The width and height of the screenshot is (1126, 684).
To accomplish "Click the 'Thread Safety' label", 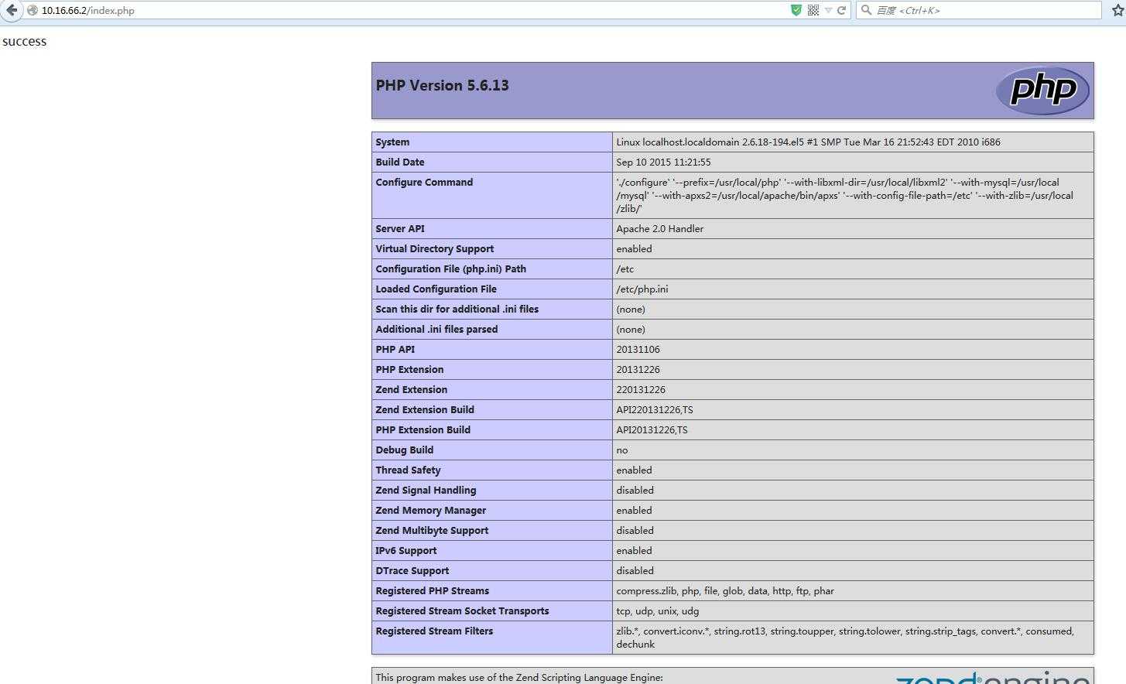I will [x=408, y=470].
